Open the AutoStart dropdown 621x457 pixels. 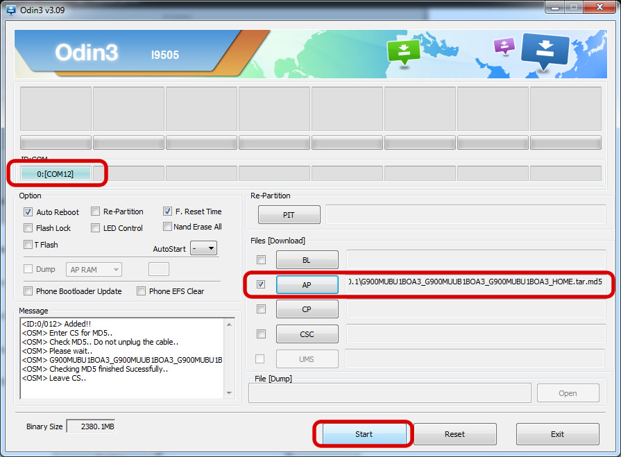tap(203, 248)
